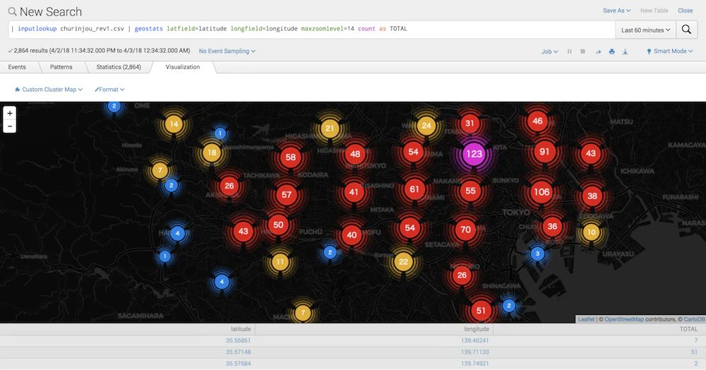Open the Leaflet attribution link
Screen dimensions: 706x370
click(586, 319)
